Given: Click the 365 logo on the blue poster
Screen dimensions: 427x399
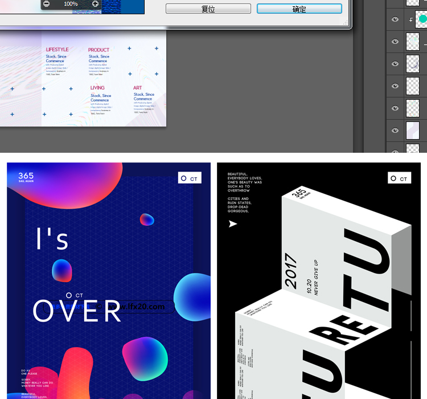Looking at the screenshot, I should tap(26, 177).
